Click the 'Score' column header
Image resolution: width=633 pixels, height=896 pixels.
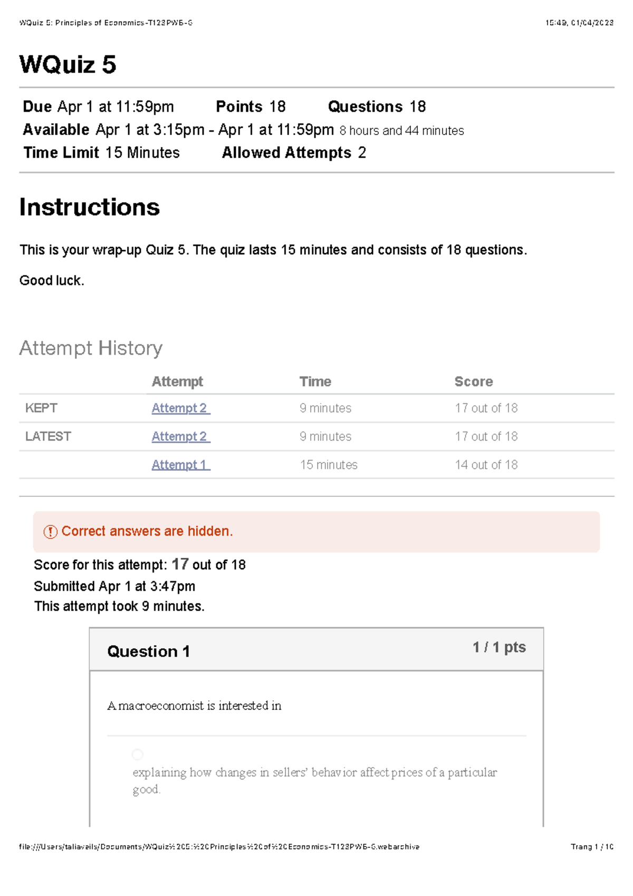point(474,382)
